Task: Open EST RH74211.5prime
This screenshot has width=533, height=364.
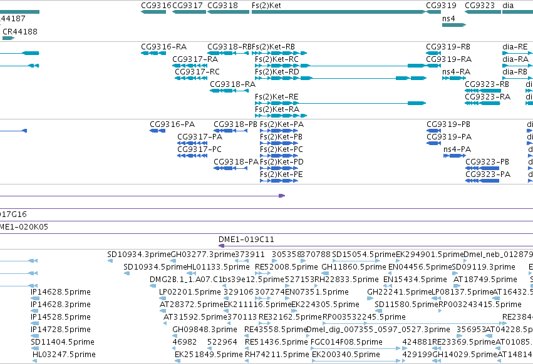Action: tap(277, 355)
